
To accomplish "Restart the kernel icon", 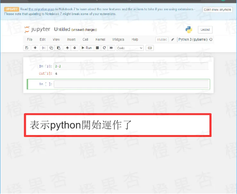I will 104,48.
